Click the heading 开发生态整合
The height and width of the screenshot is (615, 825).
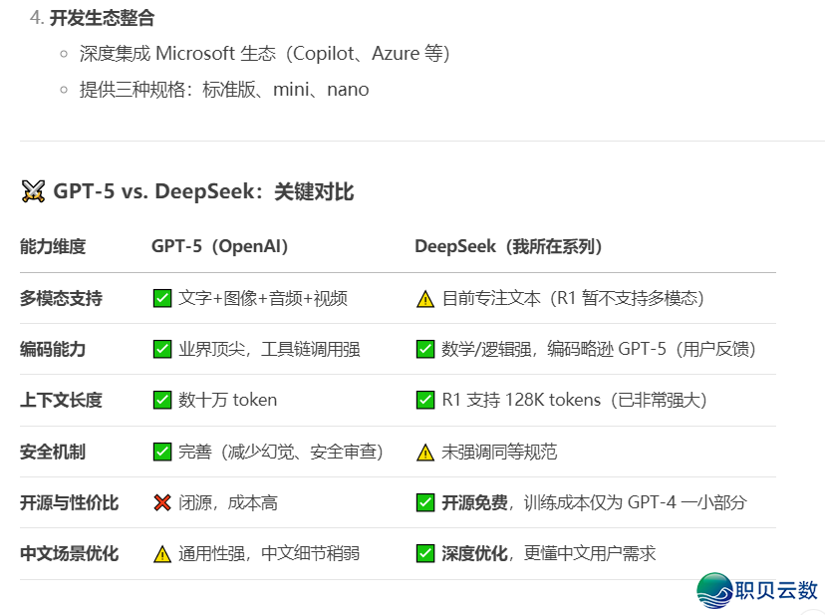(102, 18)
